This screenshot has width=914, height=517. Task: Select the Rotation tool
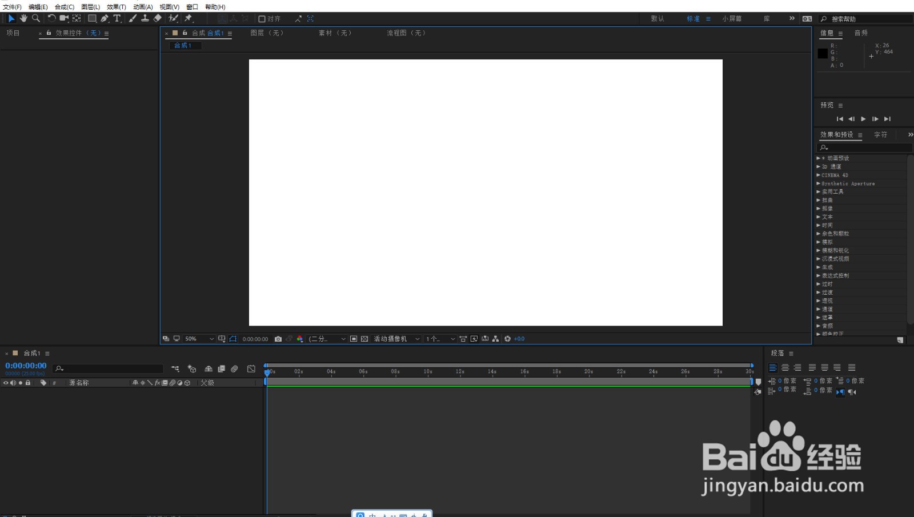tap(51, 18)
